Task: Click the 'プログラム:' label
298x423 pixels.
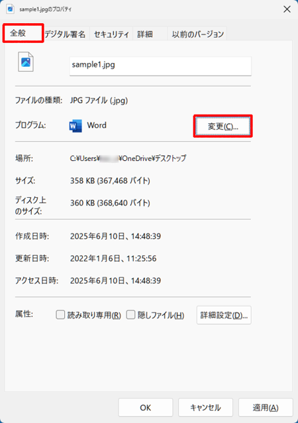Action: tap(30, 125)
